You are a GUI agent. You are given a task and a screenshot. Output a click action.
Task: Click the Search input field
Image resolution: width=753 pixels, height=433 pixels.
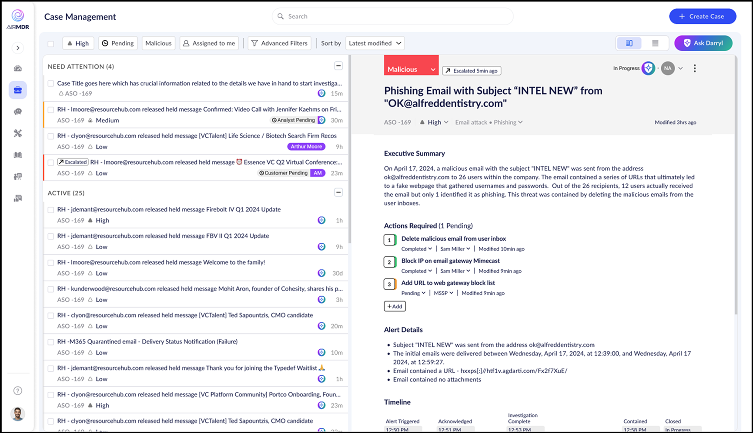(x=392, y=16)
